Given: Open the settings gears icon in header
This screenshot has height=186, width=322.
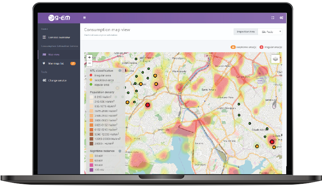Looking at the screenshot, I should [282, 18].
